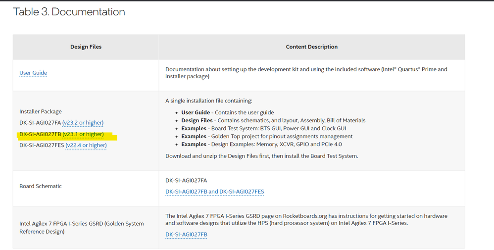Click the yellow-highlighted DK-SI-AGI027FB label
This screenshot has height=250, width=494.
[40, 134]
